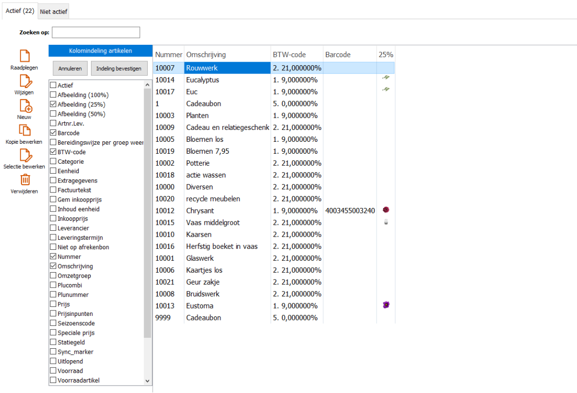Click the Zoeken op search field
Screen dimensions: 577x393
(x=96, y=33)
